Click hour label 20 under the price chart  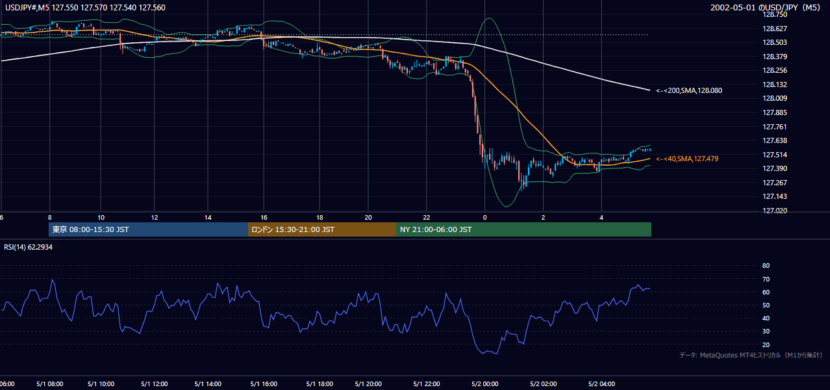point(368,217)
